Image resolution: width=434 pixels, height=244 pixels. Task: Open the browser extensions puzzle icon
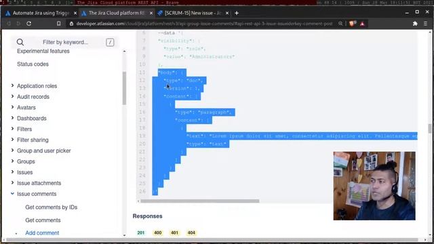point(415,24)
